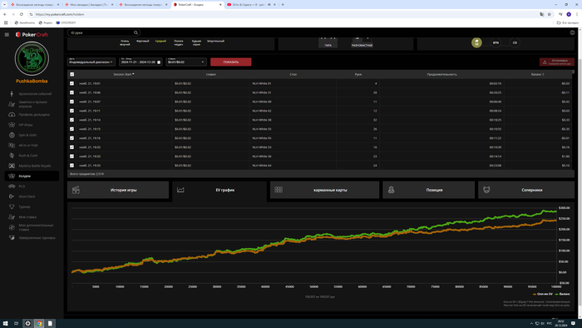
Task: Select the highlighted SB position circle
Action: (476, 42)
